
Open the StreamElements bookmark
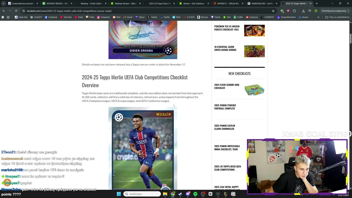click(286, 17)
